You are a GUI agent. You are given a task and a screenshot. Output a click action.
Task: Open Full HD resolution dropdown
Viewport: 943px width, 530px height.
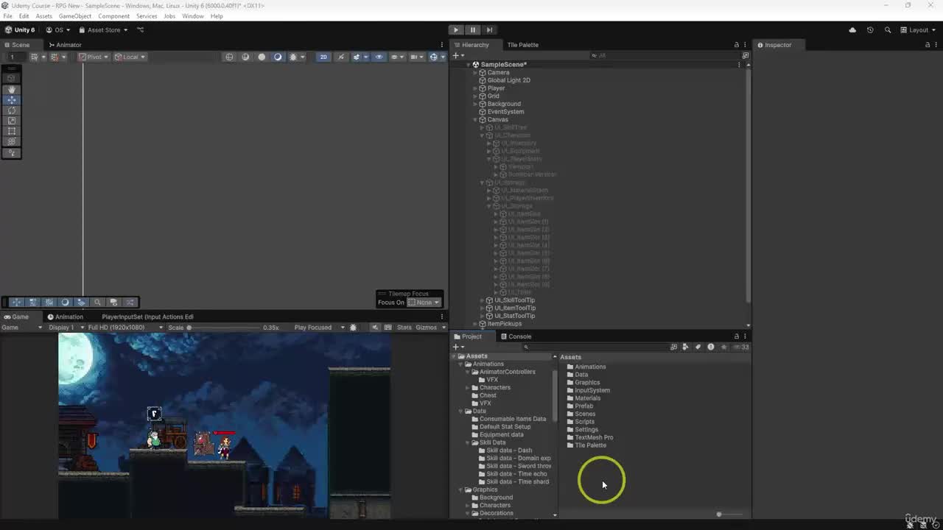[125, 328]
